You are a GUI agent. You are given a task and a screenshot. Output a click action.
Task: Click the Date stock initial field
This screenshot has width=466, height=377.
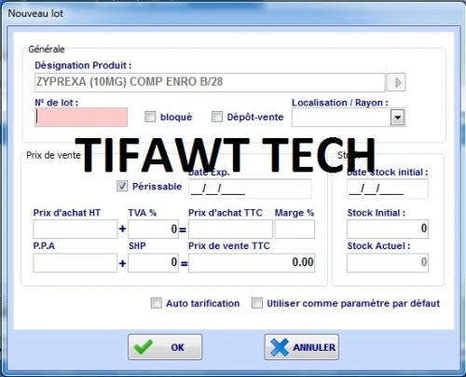[388, 188]
